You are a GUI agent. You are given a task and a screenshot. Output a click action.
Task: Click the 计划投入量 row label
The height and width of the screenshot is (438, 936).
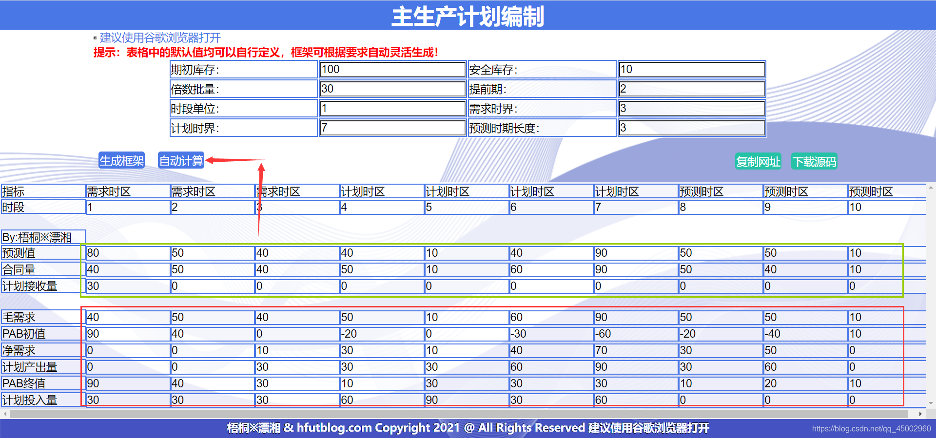pos(43,400)
